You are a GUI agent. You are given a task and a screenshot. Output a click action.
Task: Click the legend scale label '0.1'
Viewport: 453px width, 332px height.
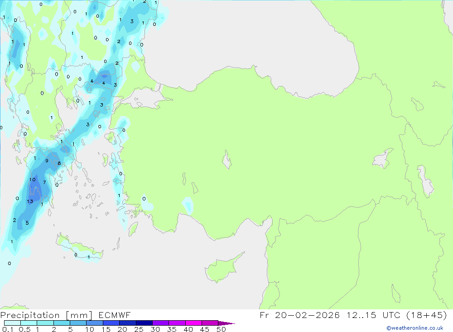[x=8, y=329]
